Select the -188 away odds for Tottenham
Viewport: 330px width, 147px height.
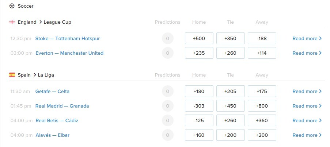(262, 38)
